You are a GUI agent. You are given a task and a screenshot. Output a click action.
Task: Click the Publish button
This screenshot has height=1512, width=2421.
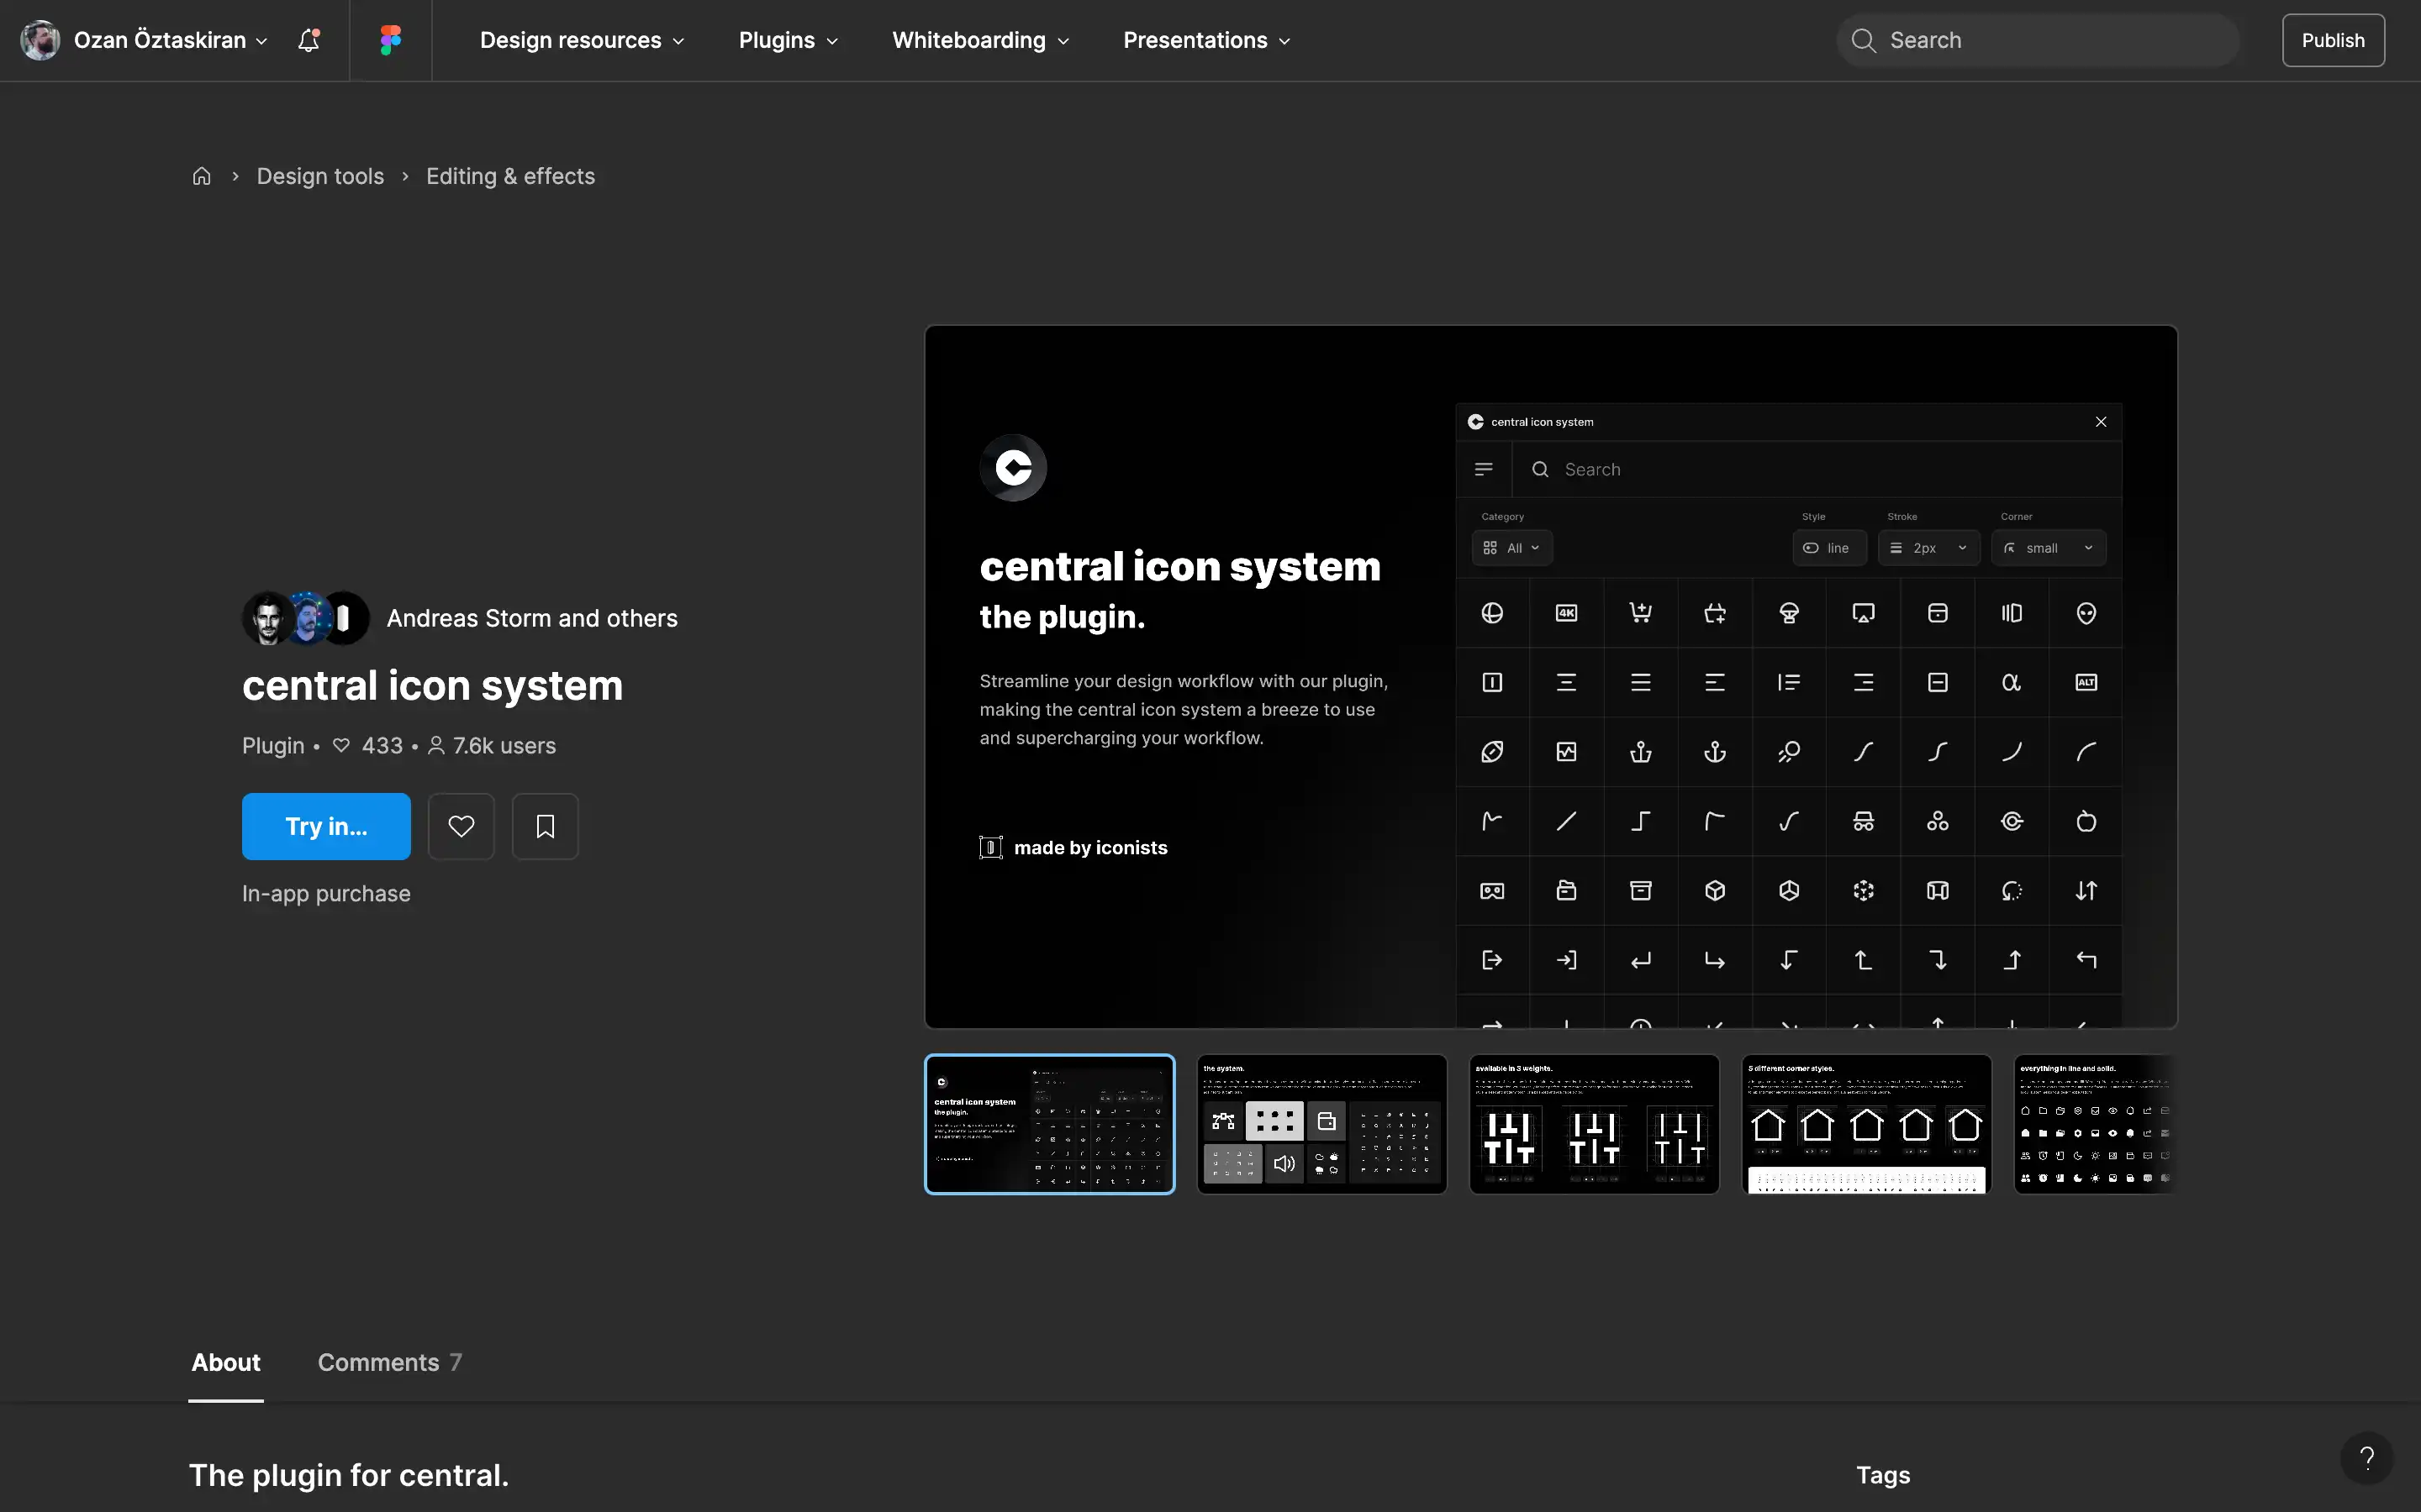[x=2333, y=40]
